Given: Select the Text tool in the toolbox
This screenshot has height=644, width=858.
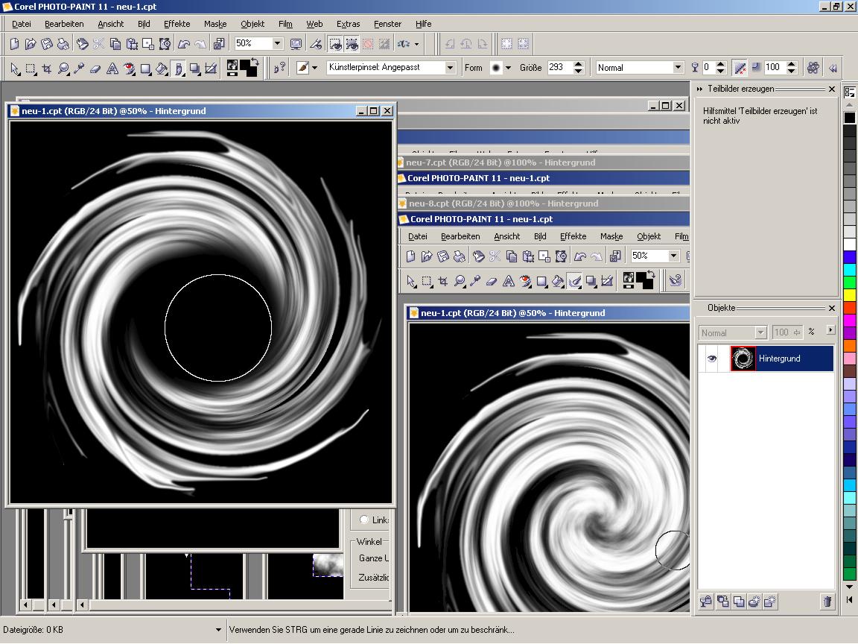Looking at the screenshot, I should [x=112, y=69].
